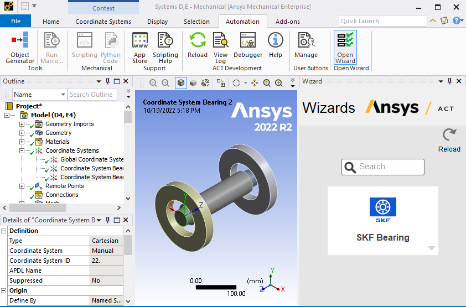Collapse the ribbon with the up chevron
Screen dimensions: 466x307
click(x=433, y=20)
